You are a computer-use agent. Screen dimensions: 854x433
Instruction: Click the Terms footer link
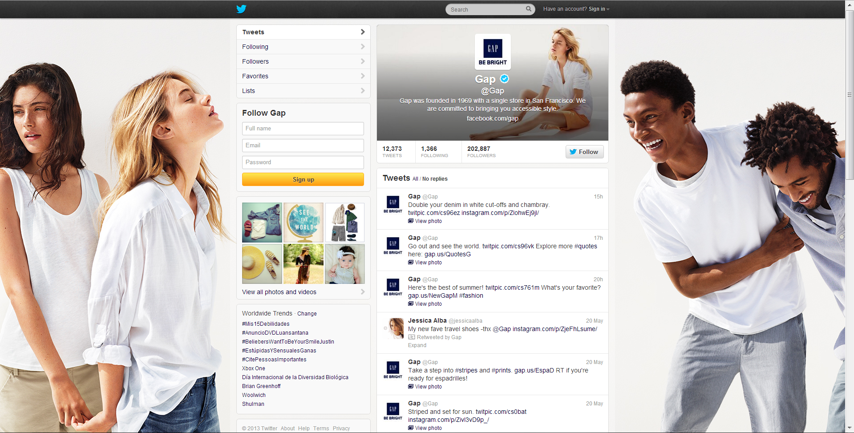tap(321, 429)
